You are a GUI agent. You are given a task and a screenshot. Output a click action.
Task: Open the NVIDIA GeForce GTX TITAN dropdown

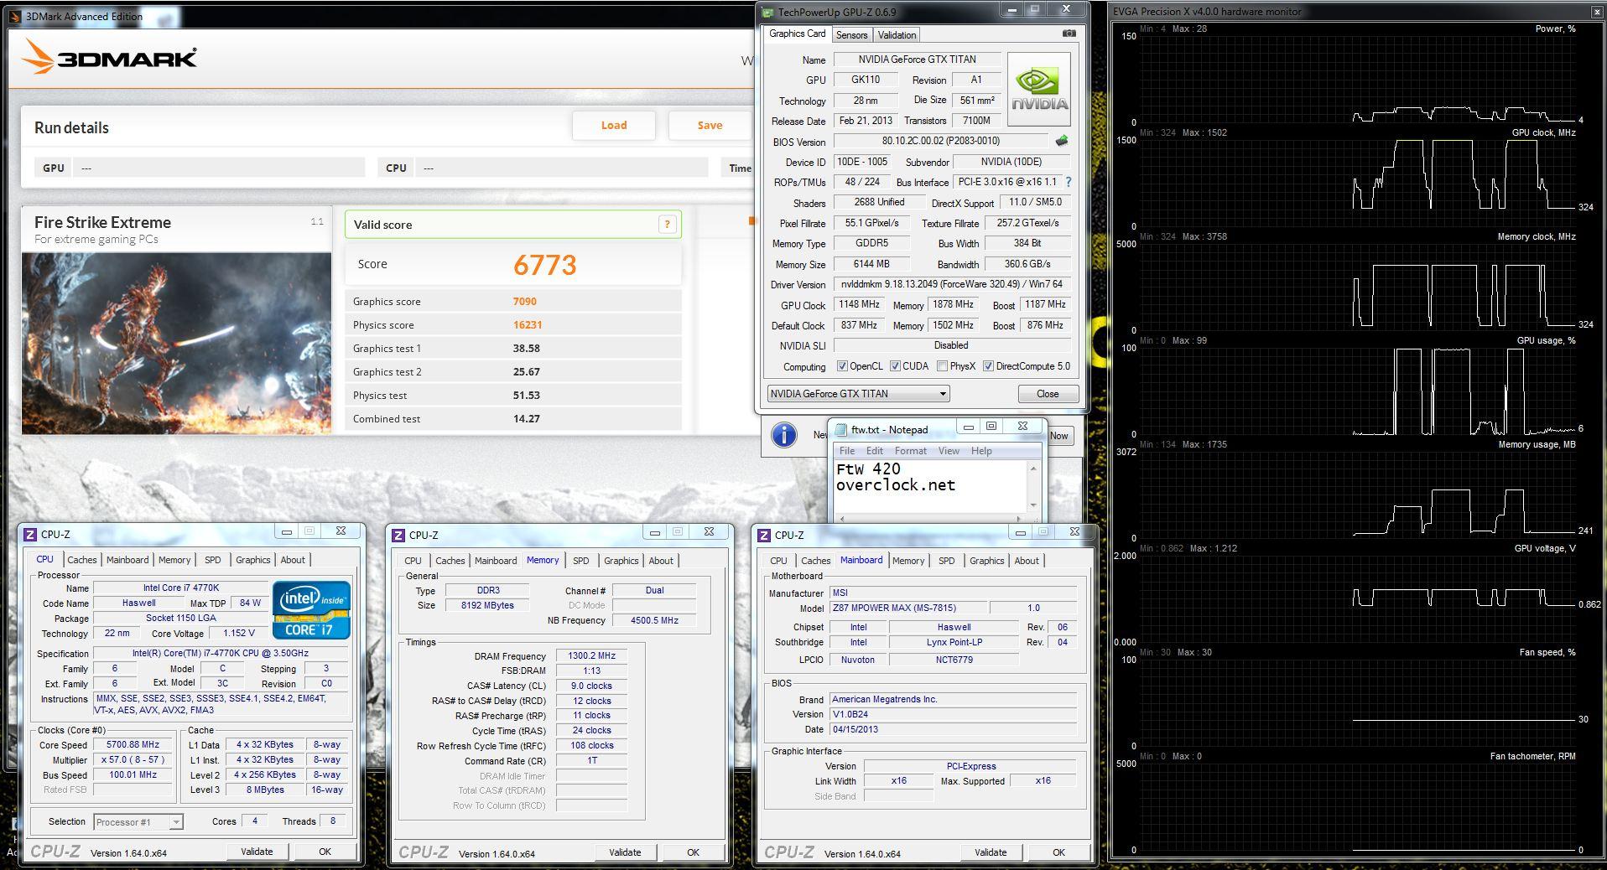pos(858,393)
